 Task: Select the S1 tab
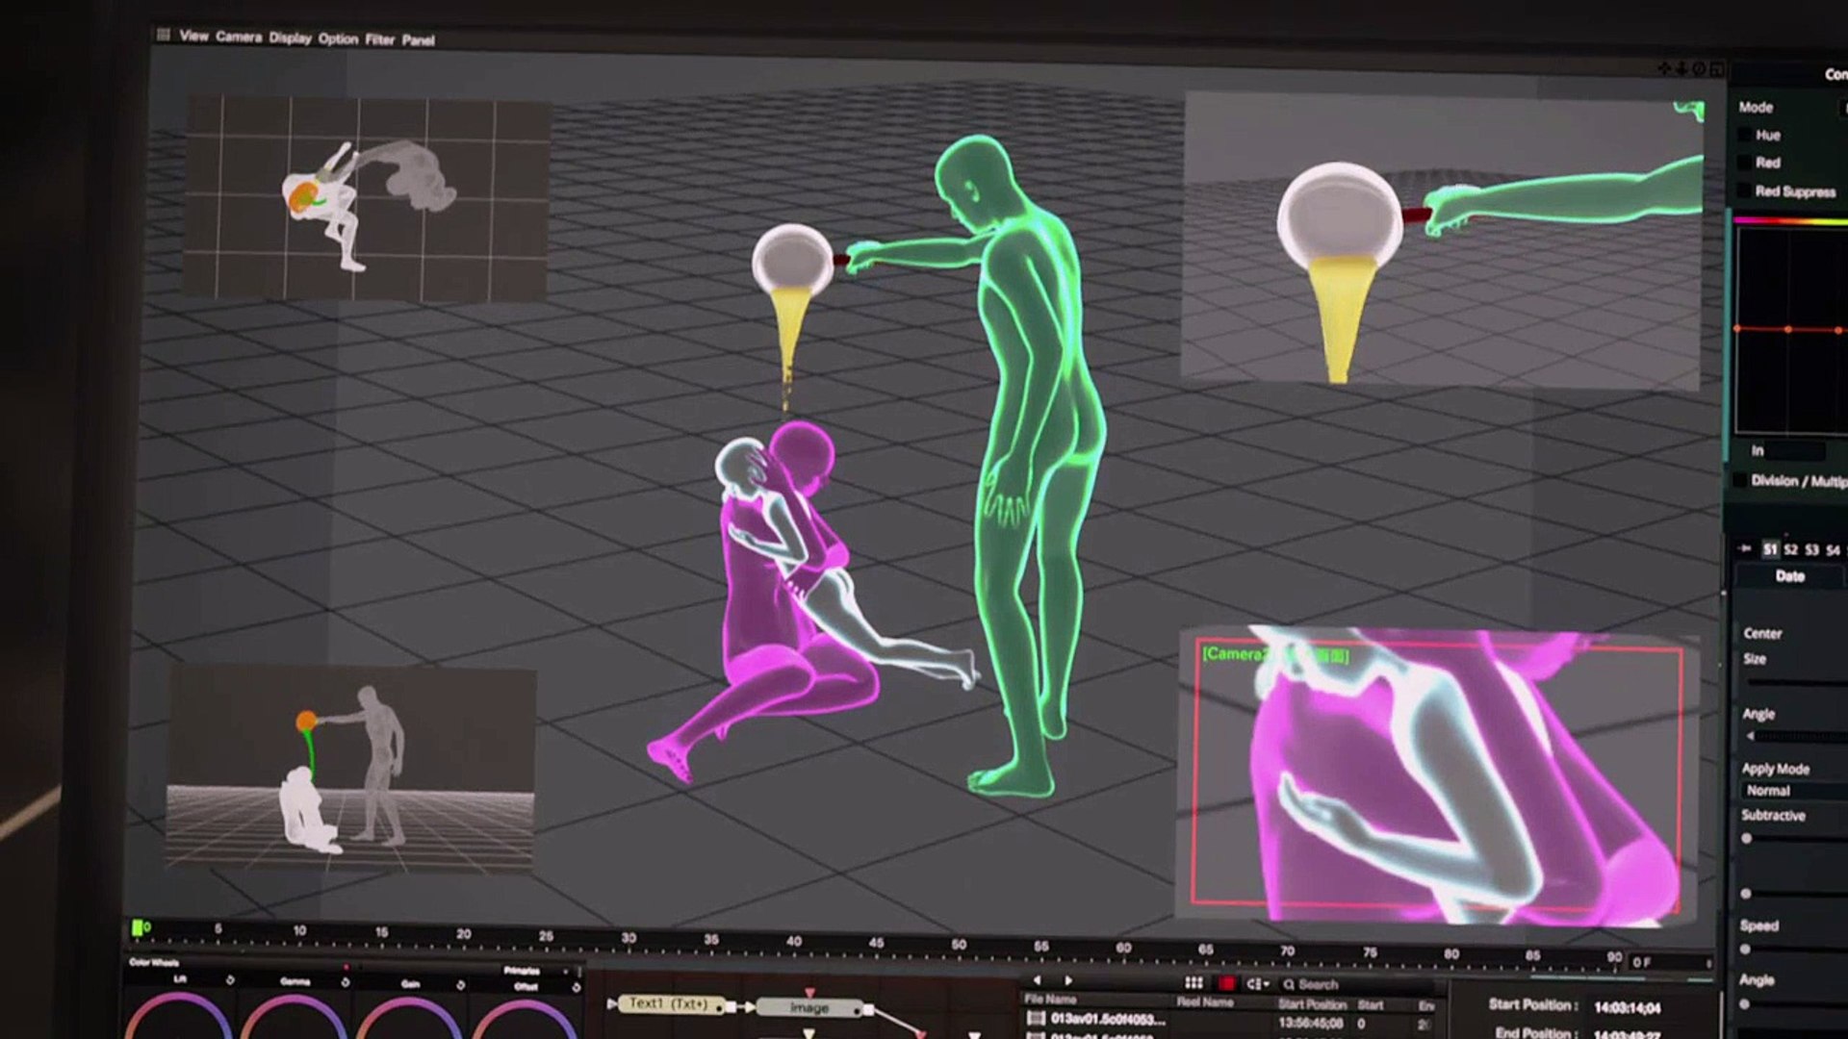(x=1769, y=549)
